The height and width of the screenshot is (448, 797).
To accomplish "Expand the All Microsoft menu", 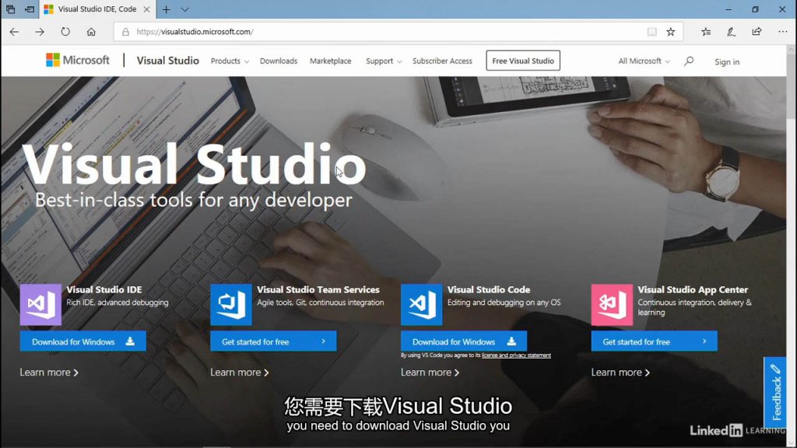I will coord(644,61).
